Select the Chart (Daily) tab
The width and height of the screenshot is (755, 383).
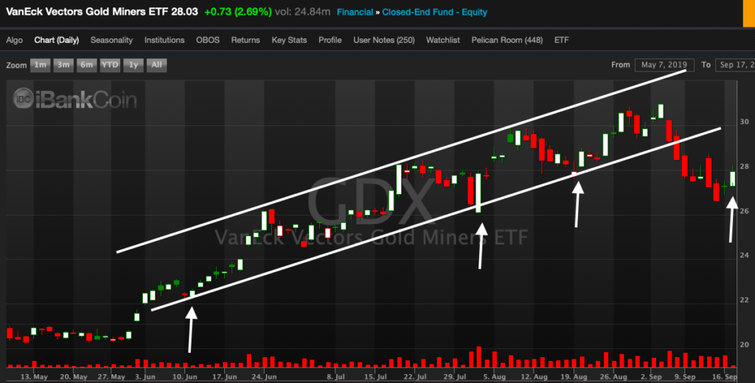tap(56, 40)
